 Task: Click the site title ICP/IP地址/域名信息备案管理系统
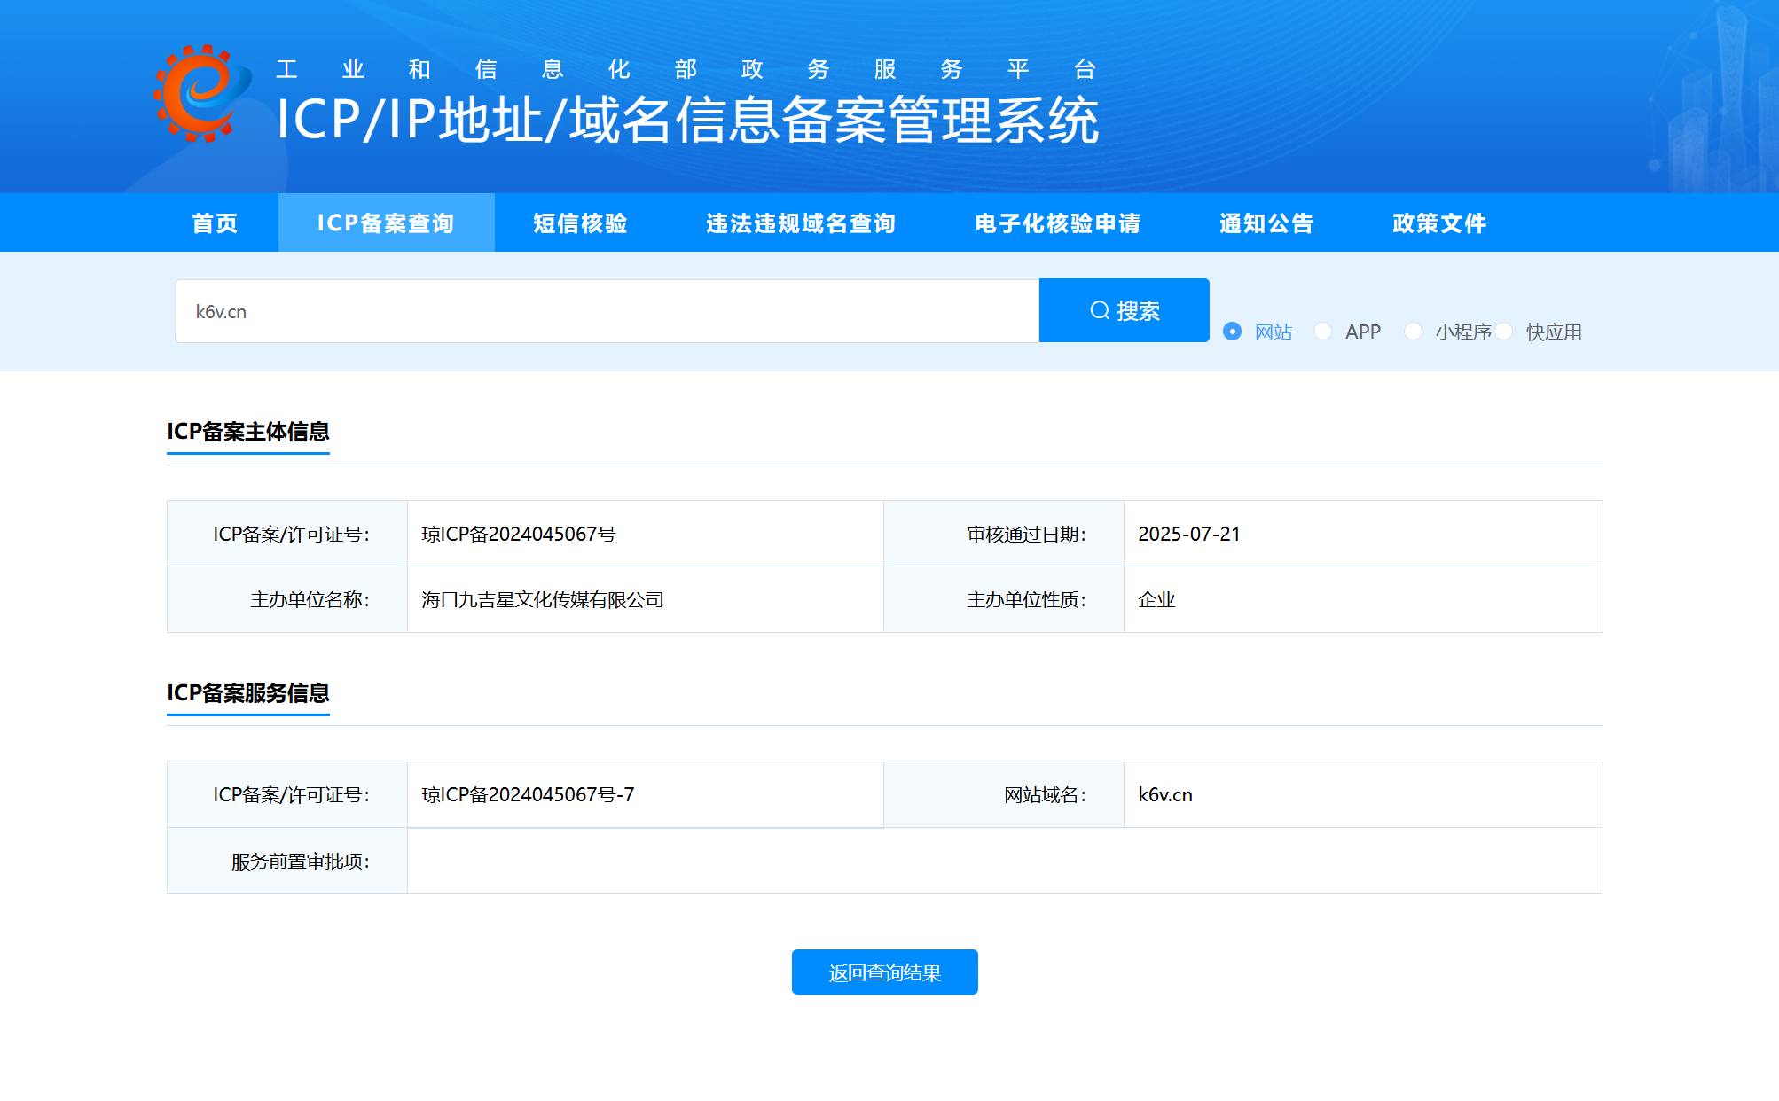pos(687,121)
